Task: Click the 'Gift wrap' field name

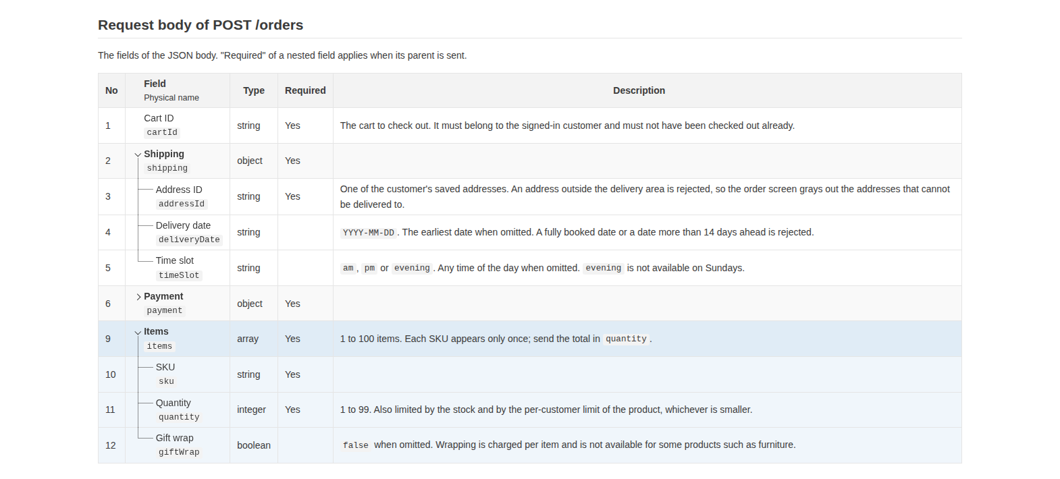Action: [x=175, y=438]
